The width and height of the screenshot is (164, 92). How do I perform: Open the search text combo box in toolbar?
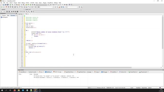click(47, 7)
